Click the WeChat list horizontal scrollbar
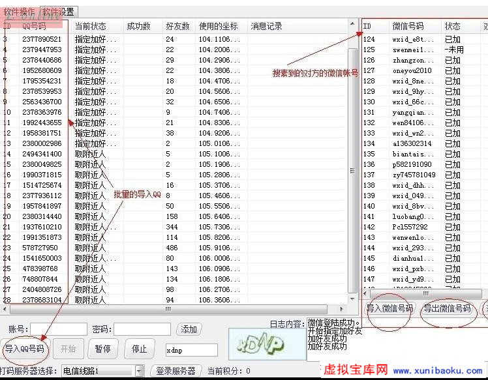The width and height of the screenshot is (488, 380). pyautogui.click(x=424, y=293)
